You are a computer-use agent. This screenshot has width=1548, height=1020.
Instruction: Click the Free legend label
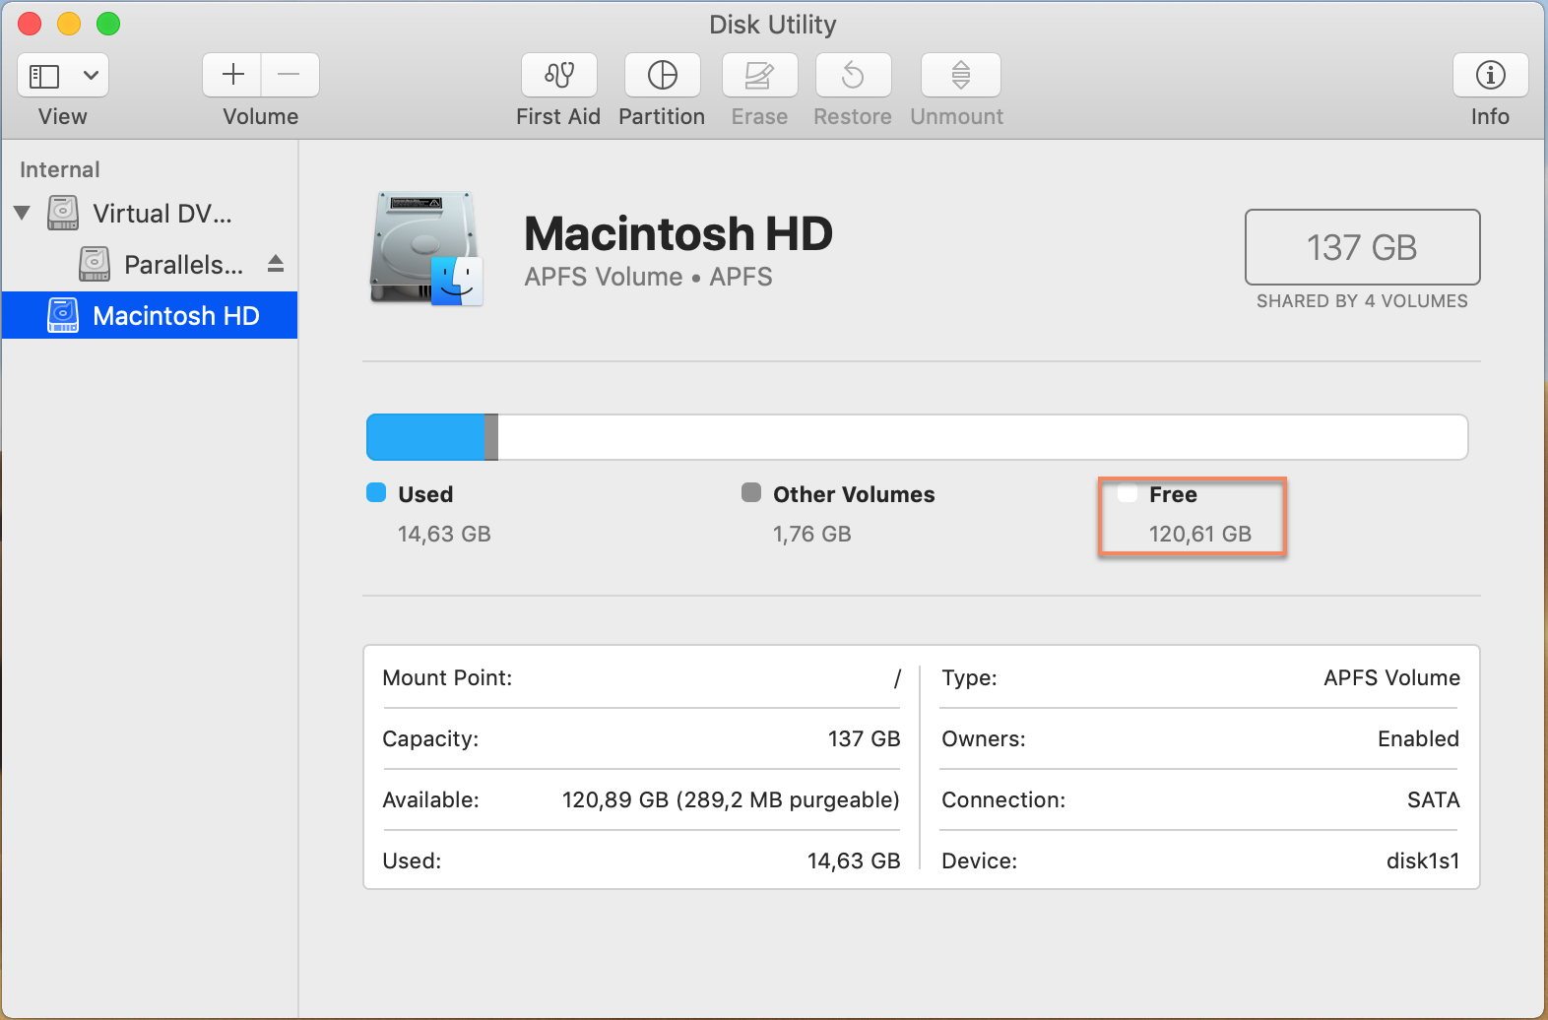click(1173, 494)
